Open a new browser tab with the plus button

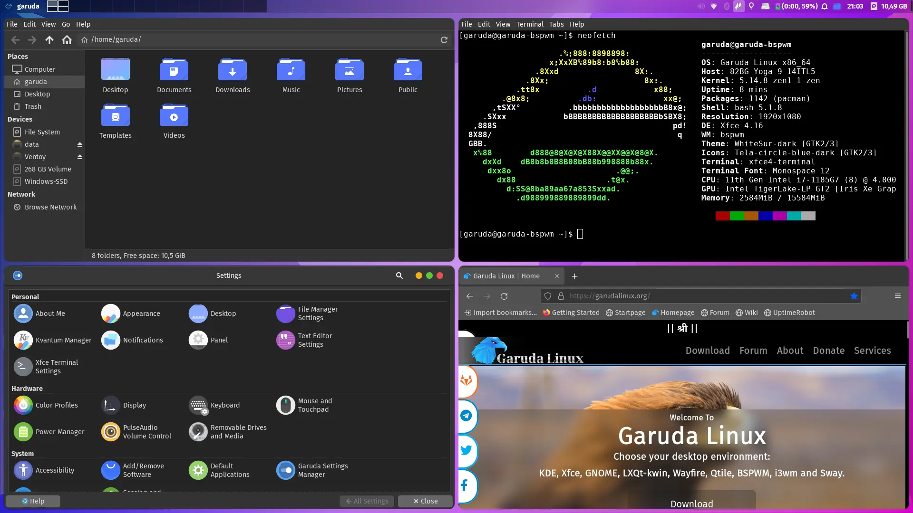point(574,276)
